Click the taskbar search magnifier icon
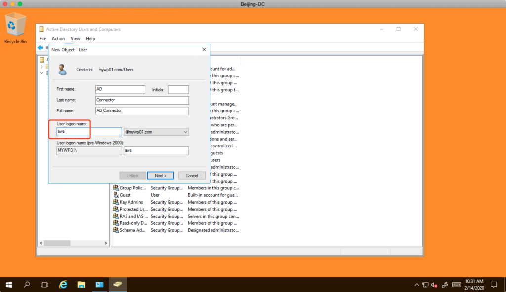The width and height of the screenshot is (506, 292). pyautogui.click(x=27, y=285)
